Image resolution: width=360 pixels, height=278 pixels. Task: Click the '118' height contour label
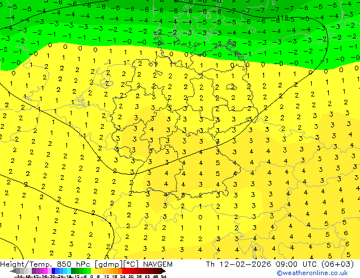coord(283,18)
